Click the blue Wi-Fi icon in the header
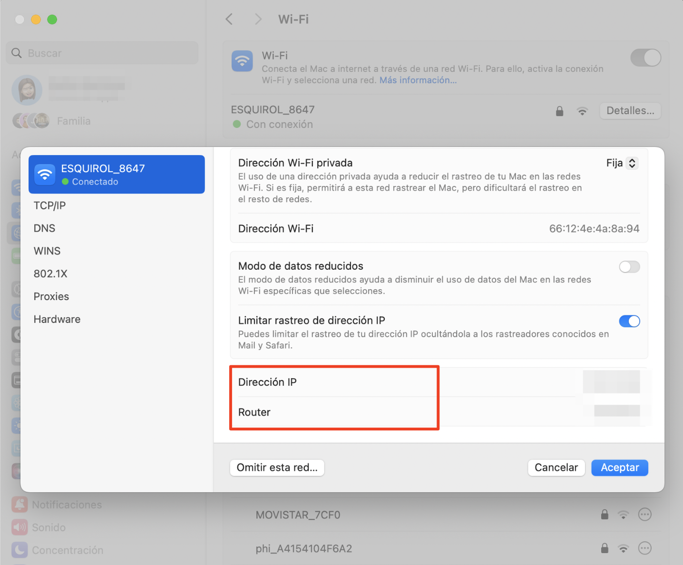Viewport: 683px width, 565px height. (242, 61)
